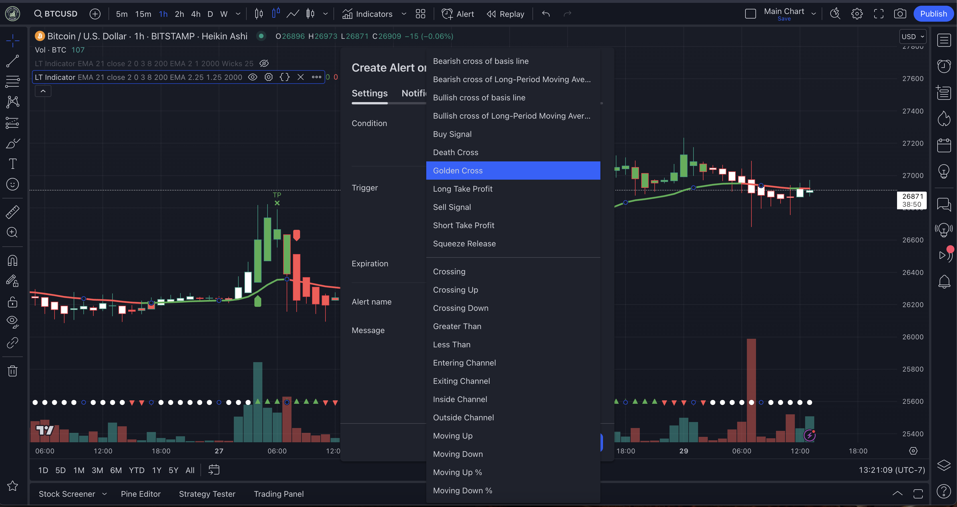Open Main Chart layout dropdown arrow
Viewport: 957px width, 507px height.
[814, 14]
